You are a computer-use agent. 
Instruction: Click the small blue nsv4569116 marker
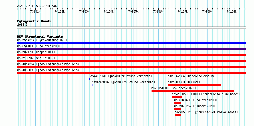click(92, 85)
